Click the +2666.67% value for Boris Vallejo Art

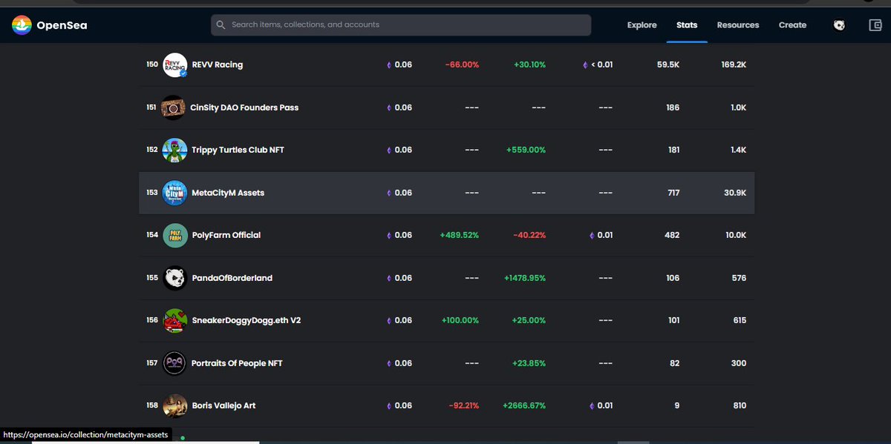coord(524,406)
